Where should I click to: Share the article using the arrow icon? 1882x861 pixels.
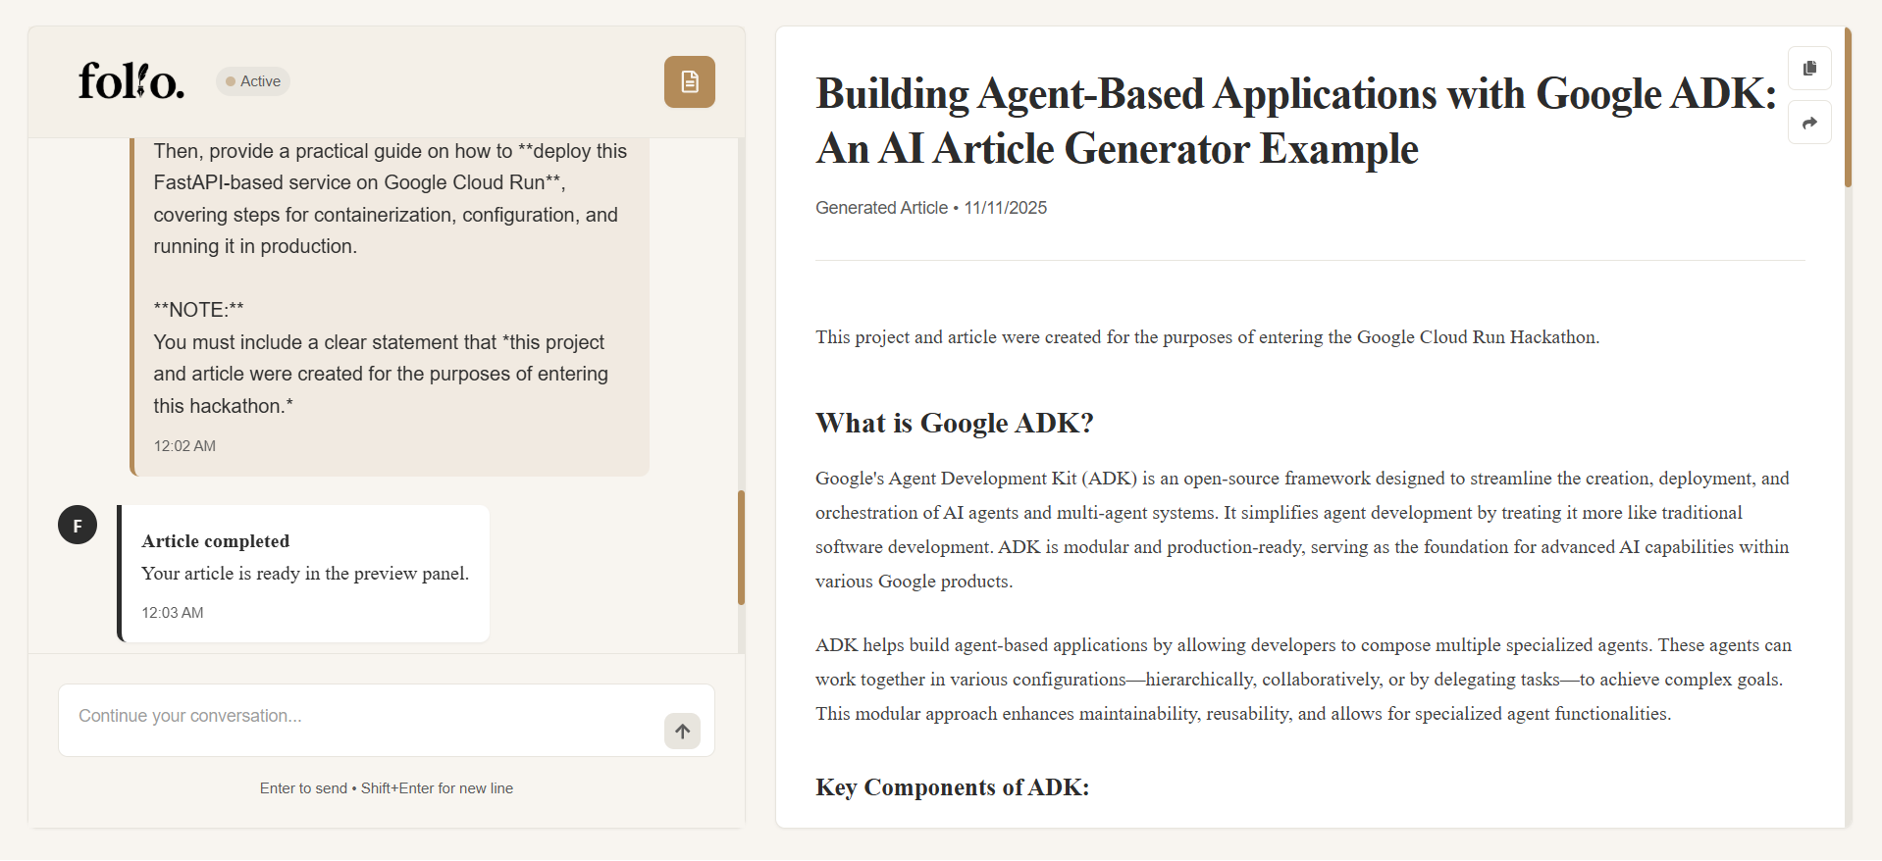[1809, 123]
